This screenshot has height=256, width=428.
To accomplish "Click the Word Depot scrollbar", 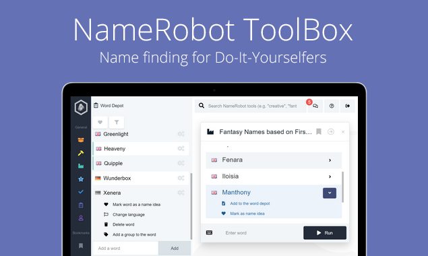I will [x=191, y=206].
